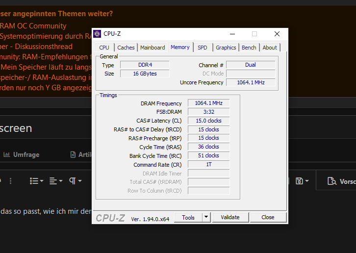The height and width of the screenshot is (253, 356).
Task: Click the Validate button
Action: tap(230, 217)
